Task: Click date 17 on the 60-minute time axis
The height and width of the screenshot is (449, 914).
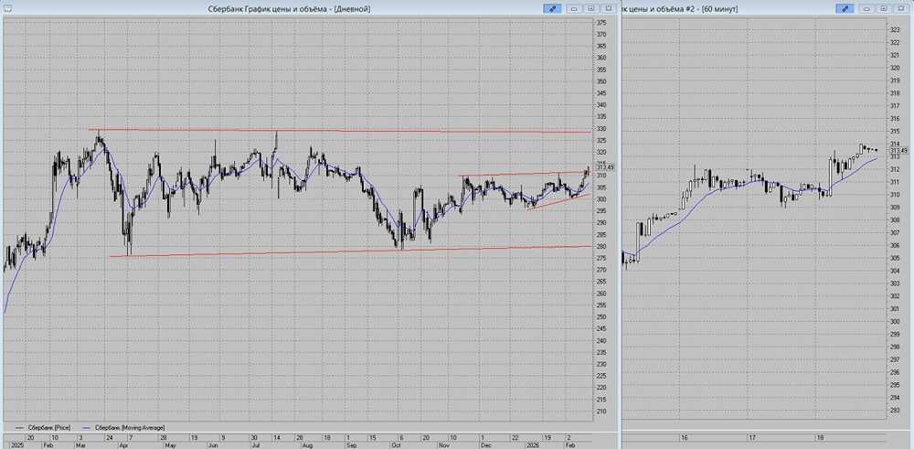Action: tap(750, 438)
